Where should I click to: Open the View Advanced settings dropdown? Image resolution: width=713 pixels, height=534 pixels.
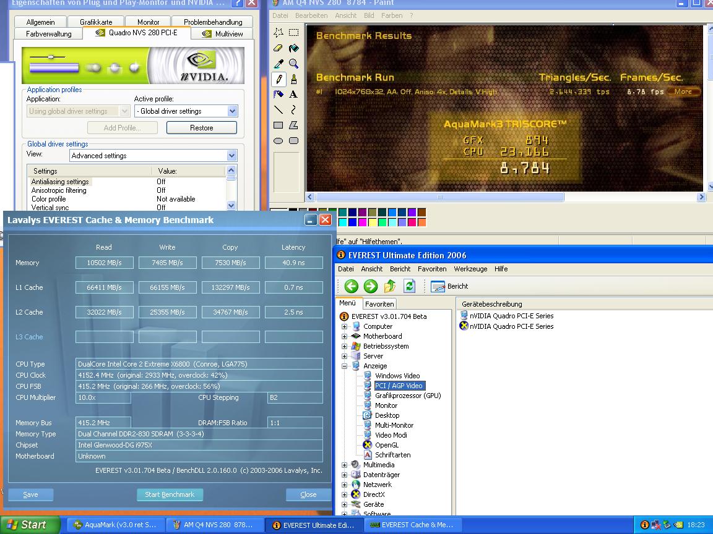pos(232,155)
